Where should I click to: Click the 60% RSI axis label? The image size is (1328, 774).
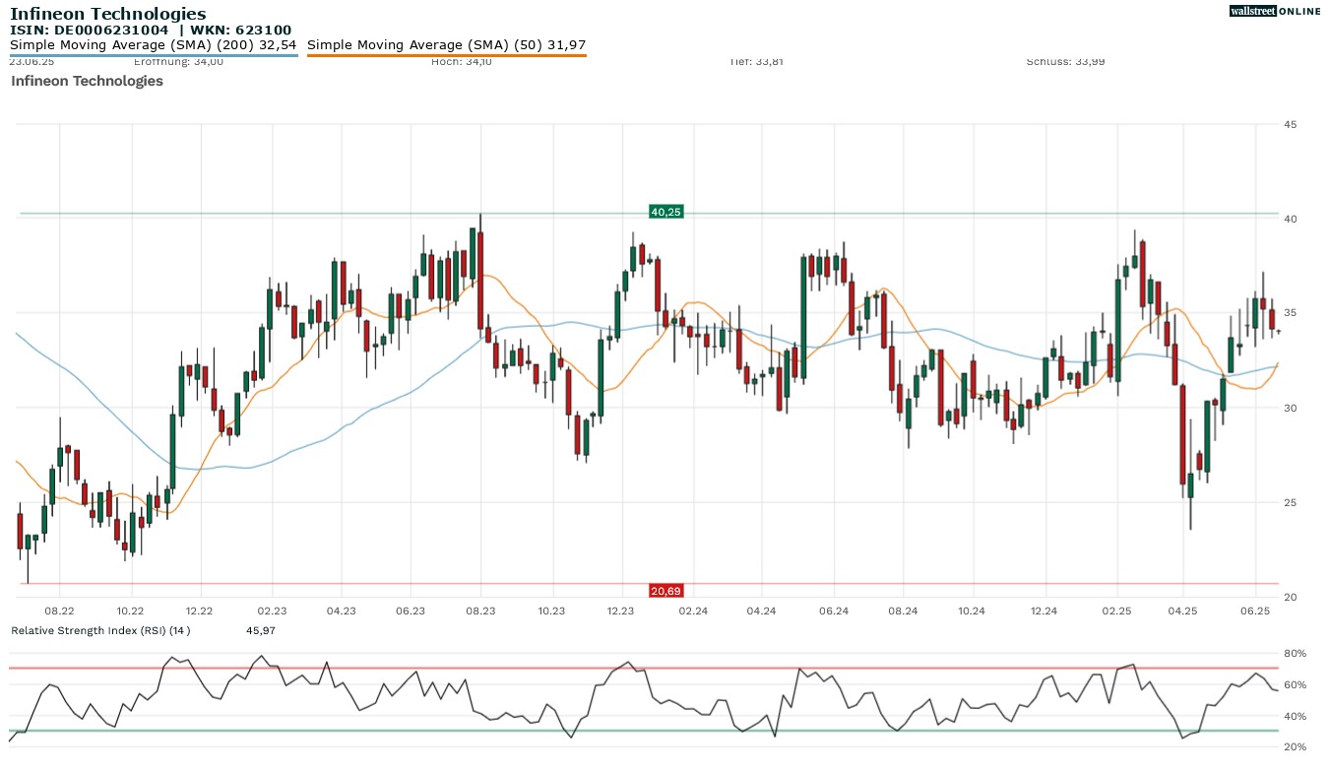1294,684
